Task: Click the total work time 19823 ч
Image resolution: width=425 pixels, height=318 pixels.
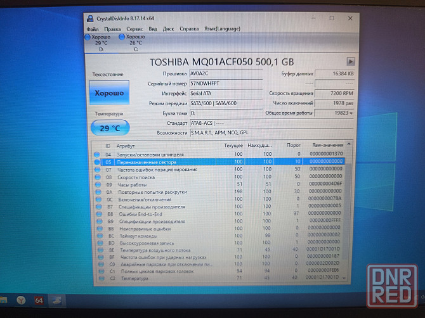Action: pos(334,113)
